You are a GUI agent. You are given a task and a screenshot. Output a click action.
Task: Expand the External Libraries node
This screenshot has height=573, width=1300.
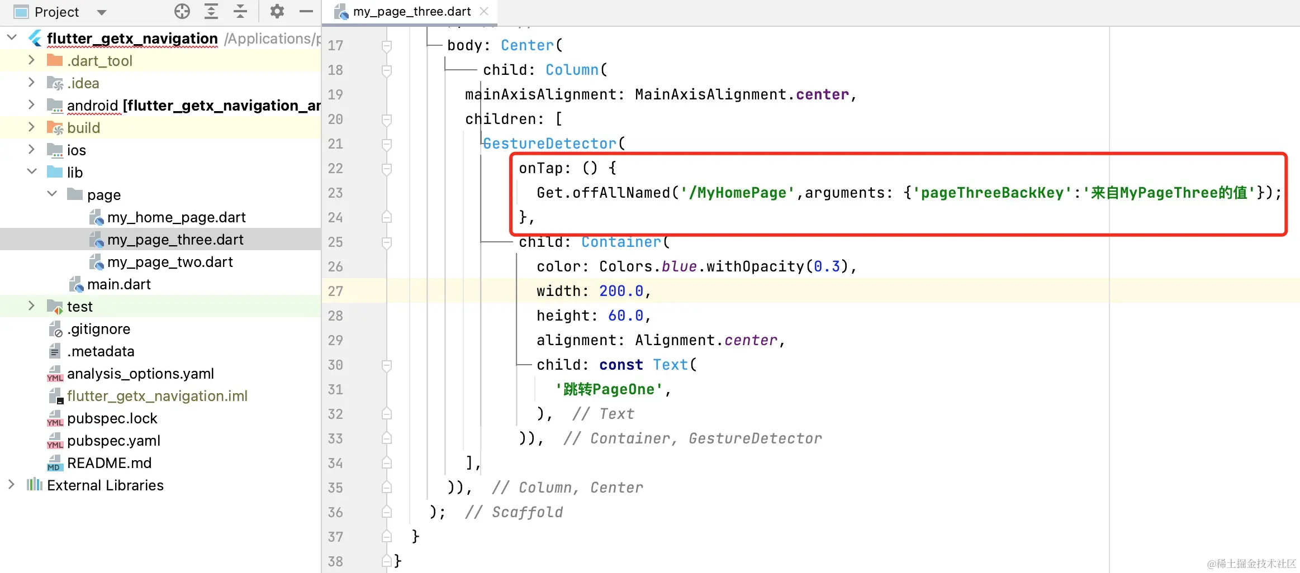tap(11, 484)
